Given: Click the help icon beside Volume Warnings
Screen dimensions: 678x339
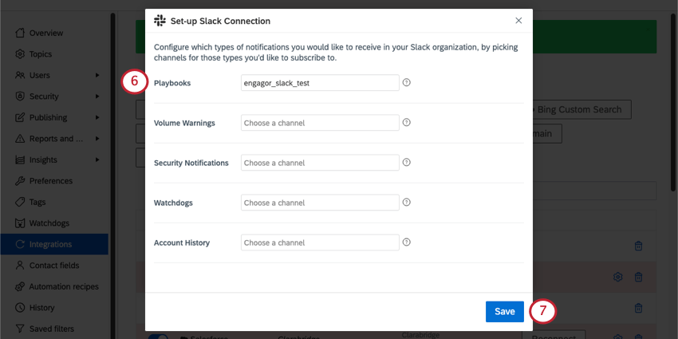Looking at the screenshot, I should (x=407, y=122).
